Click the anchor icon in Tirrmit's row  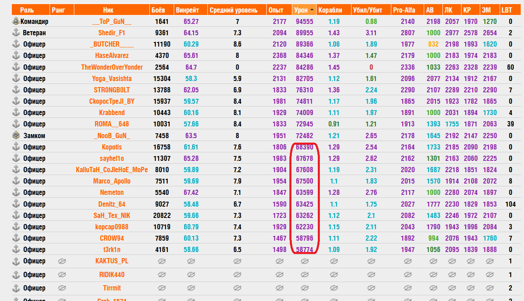point(16,288)
